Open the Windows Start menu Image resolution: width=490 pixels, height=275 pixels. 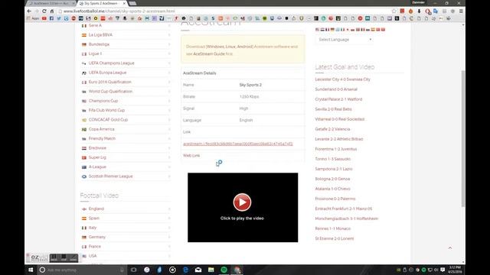31,270
